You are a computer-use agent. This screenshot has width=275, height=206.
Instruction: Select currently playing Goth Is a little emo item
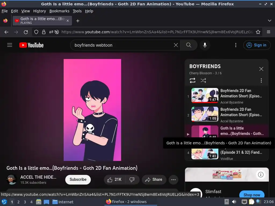pyautogui.click(x=227, y=131)
